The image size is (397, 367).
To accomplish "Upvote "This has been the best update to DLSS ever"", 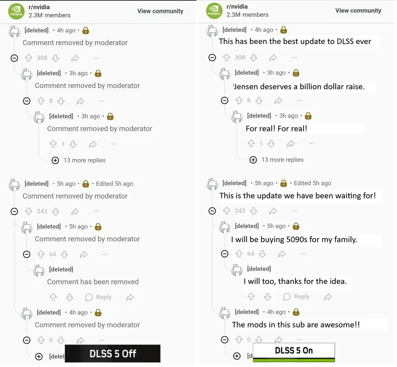I will [227, 57].
